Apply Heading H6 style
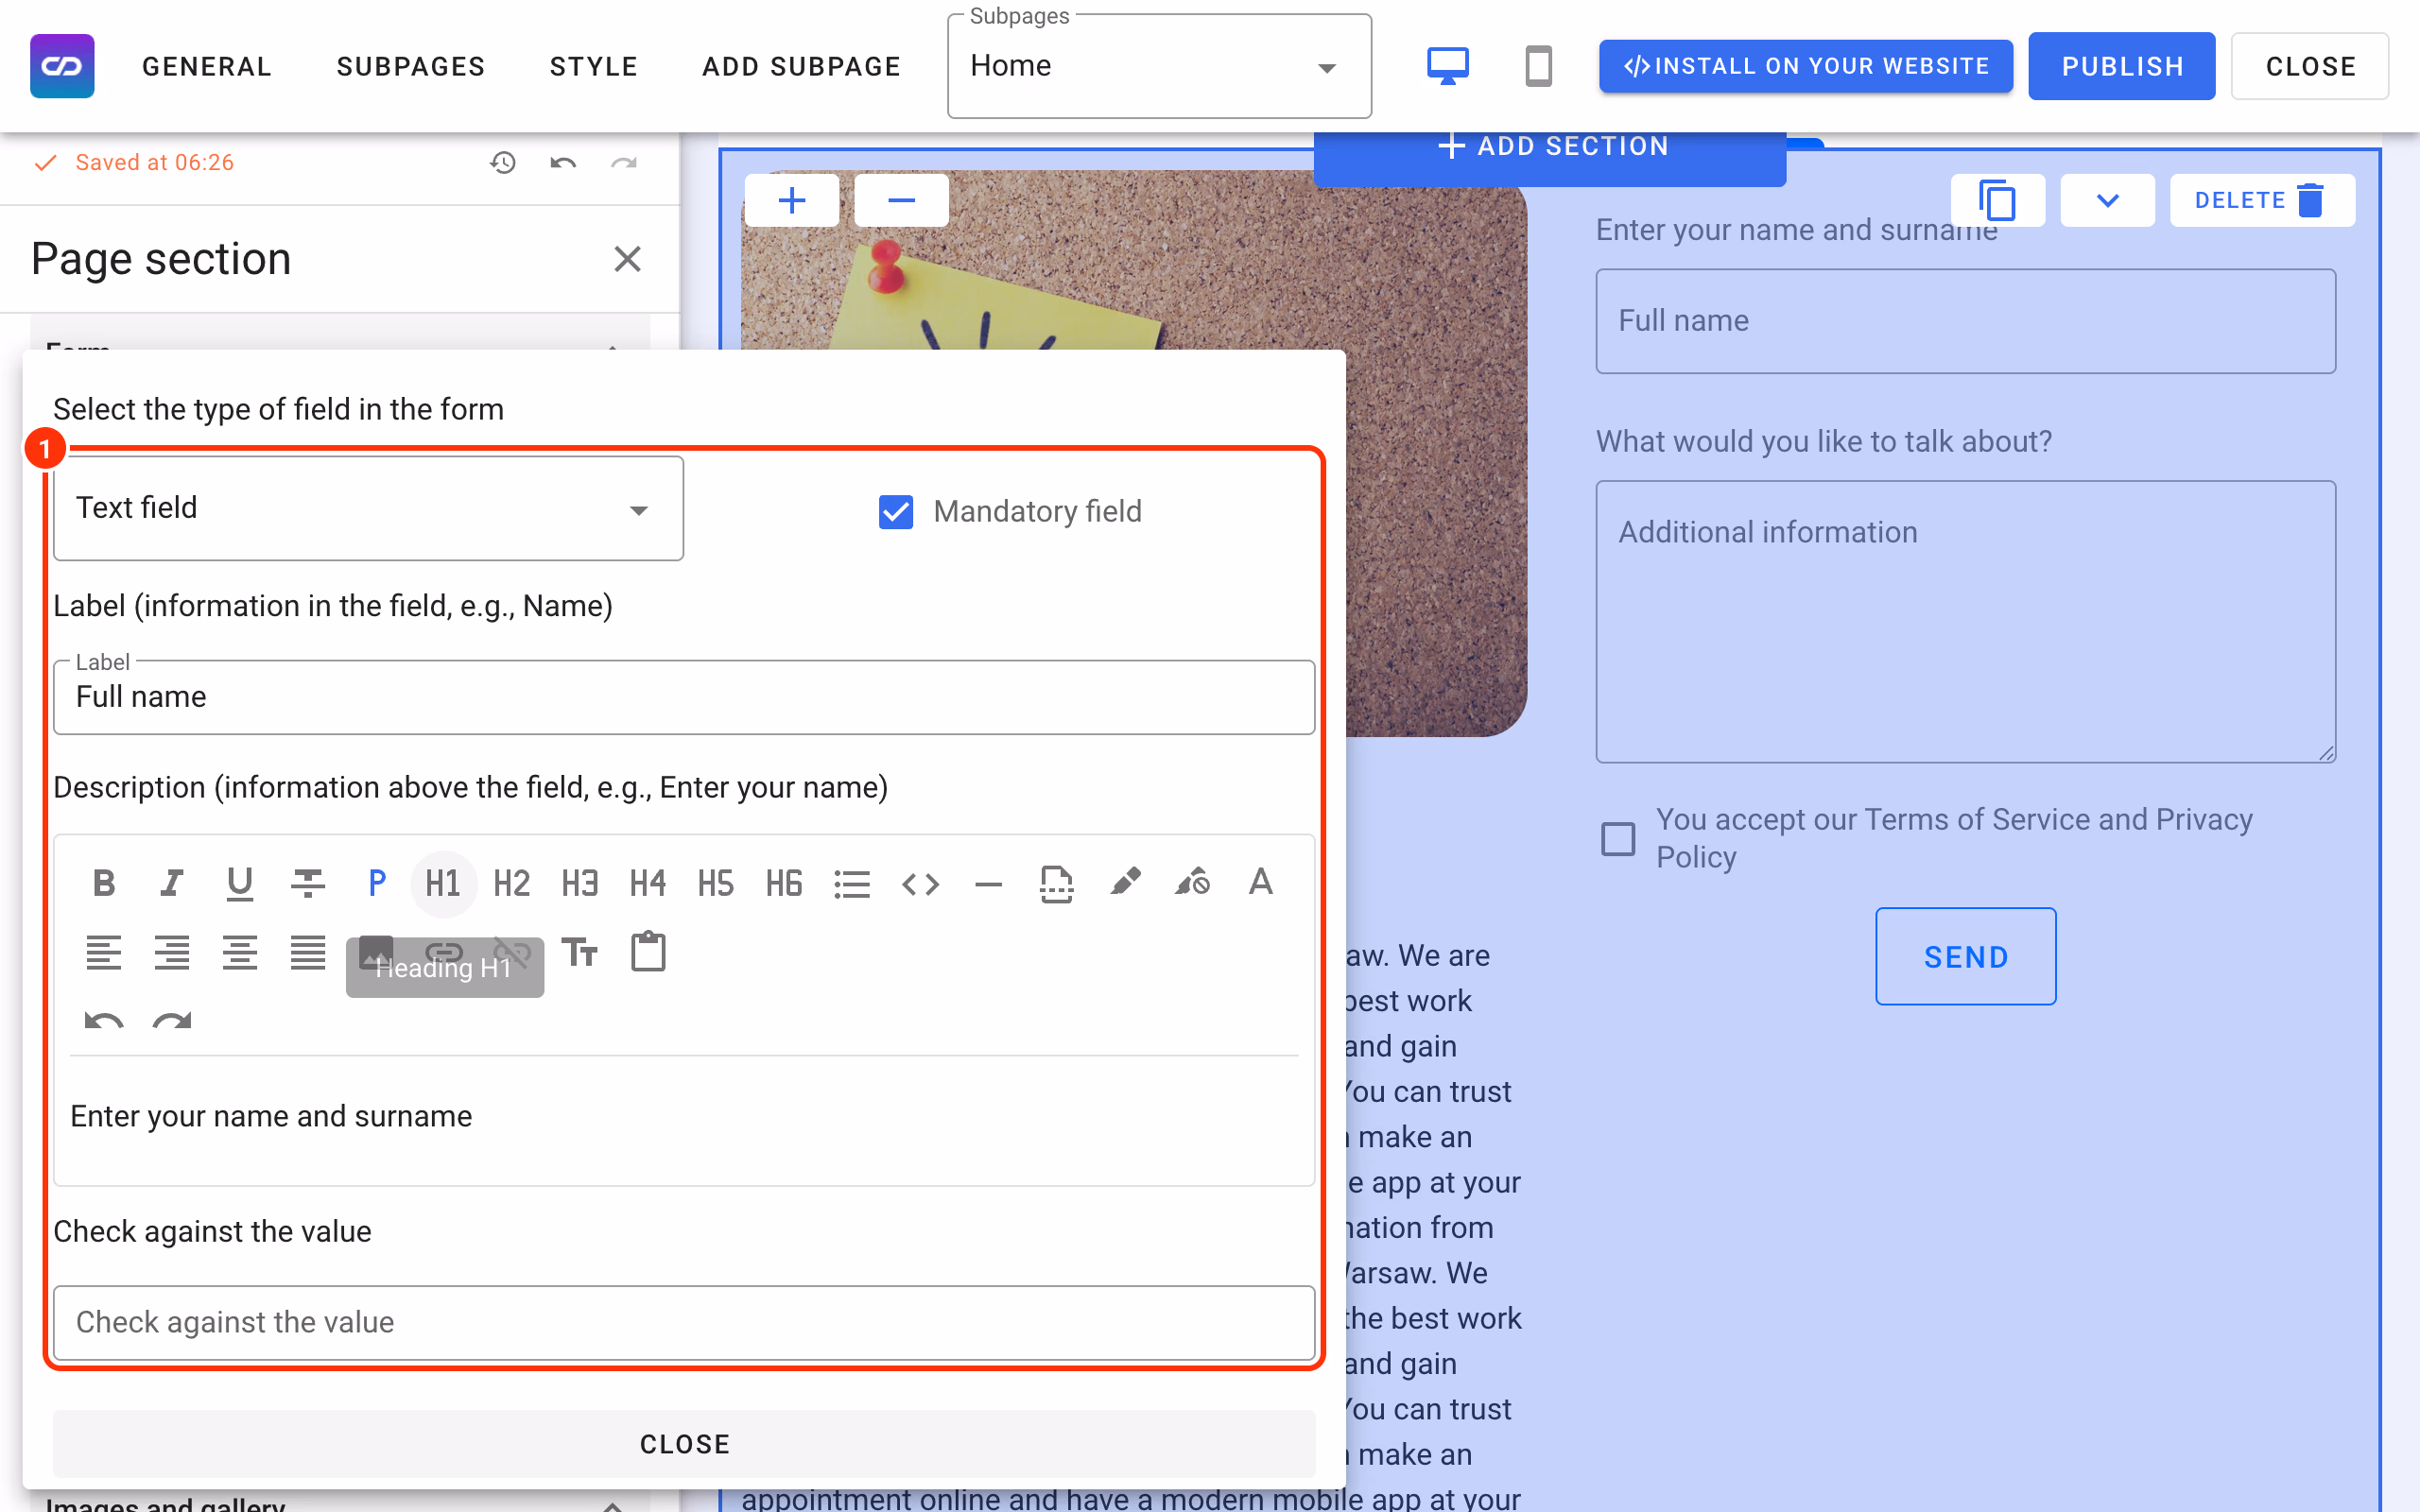 [x=784, y=883]
